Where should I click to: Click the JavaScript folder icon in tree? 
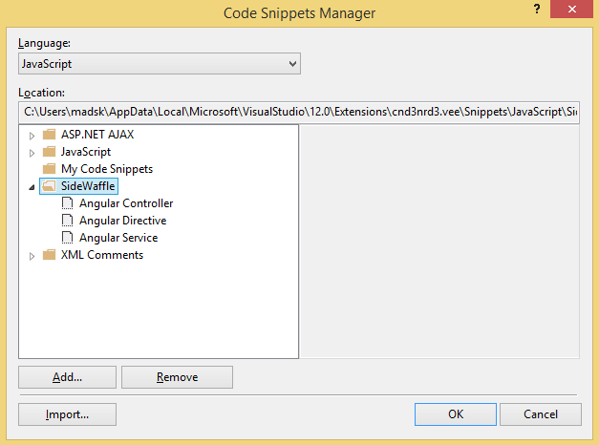click(x=50, y=152)
